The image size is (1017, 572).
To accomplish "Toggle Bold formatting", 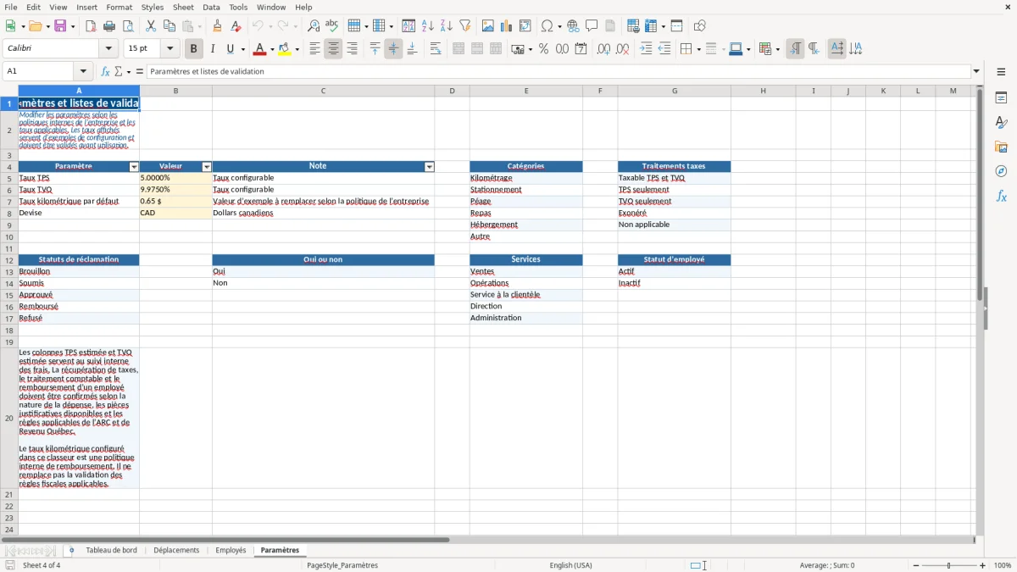I will click(194, 49).
